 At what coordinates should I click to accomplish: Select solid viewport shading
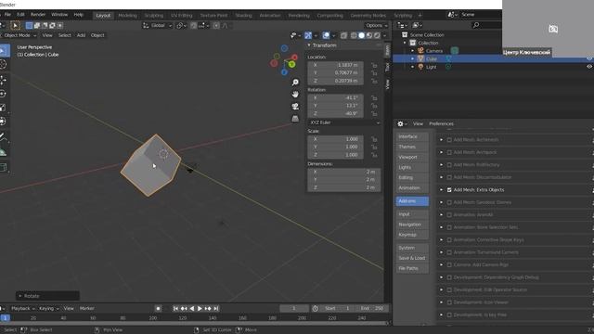click(361, 35)
